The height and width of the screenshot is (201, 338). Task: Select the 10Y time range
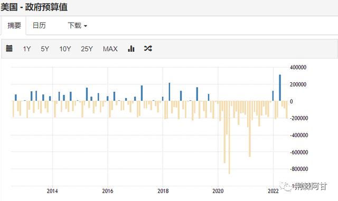coord(65,49)
